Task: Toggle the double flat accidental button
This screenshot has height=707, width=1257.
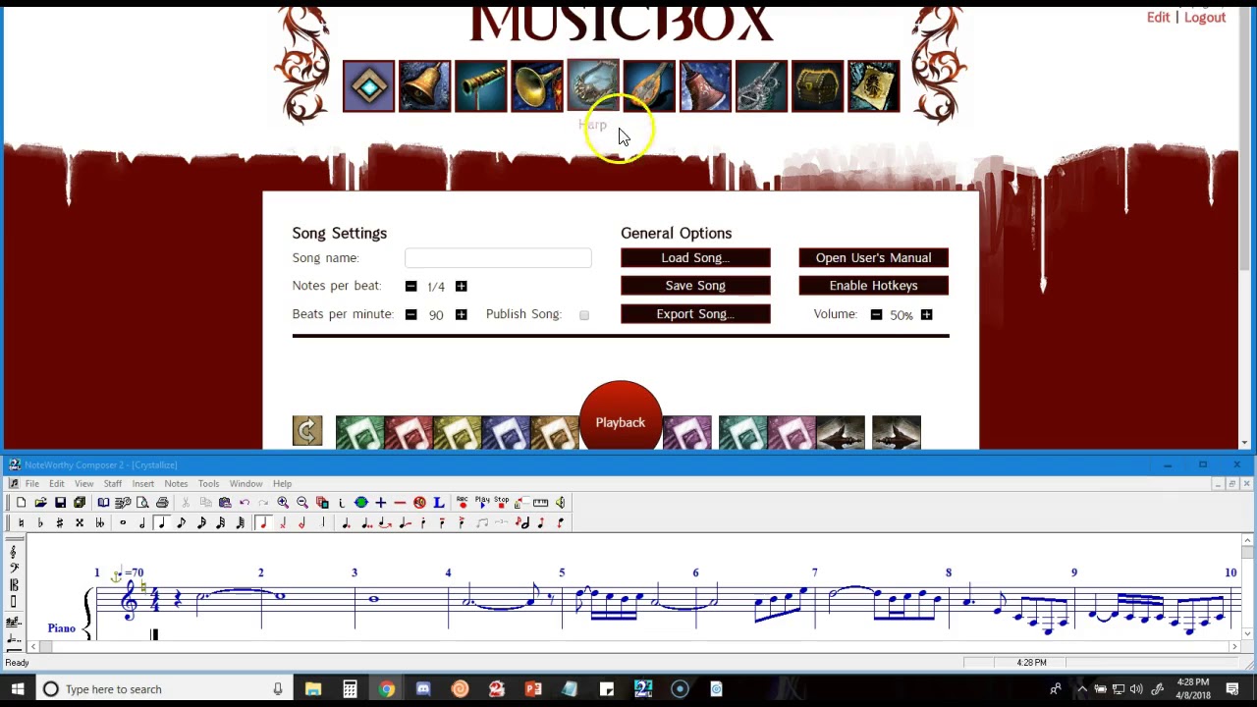Action: (99, 523)
